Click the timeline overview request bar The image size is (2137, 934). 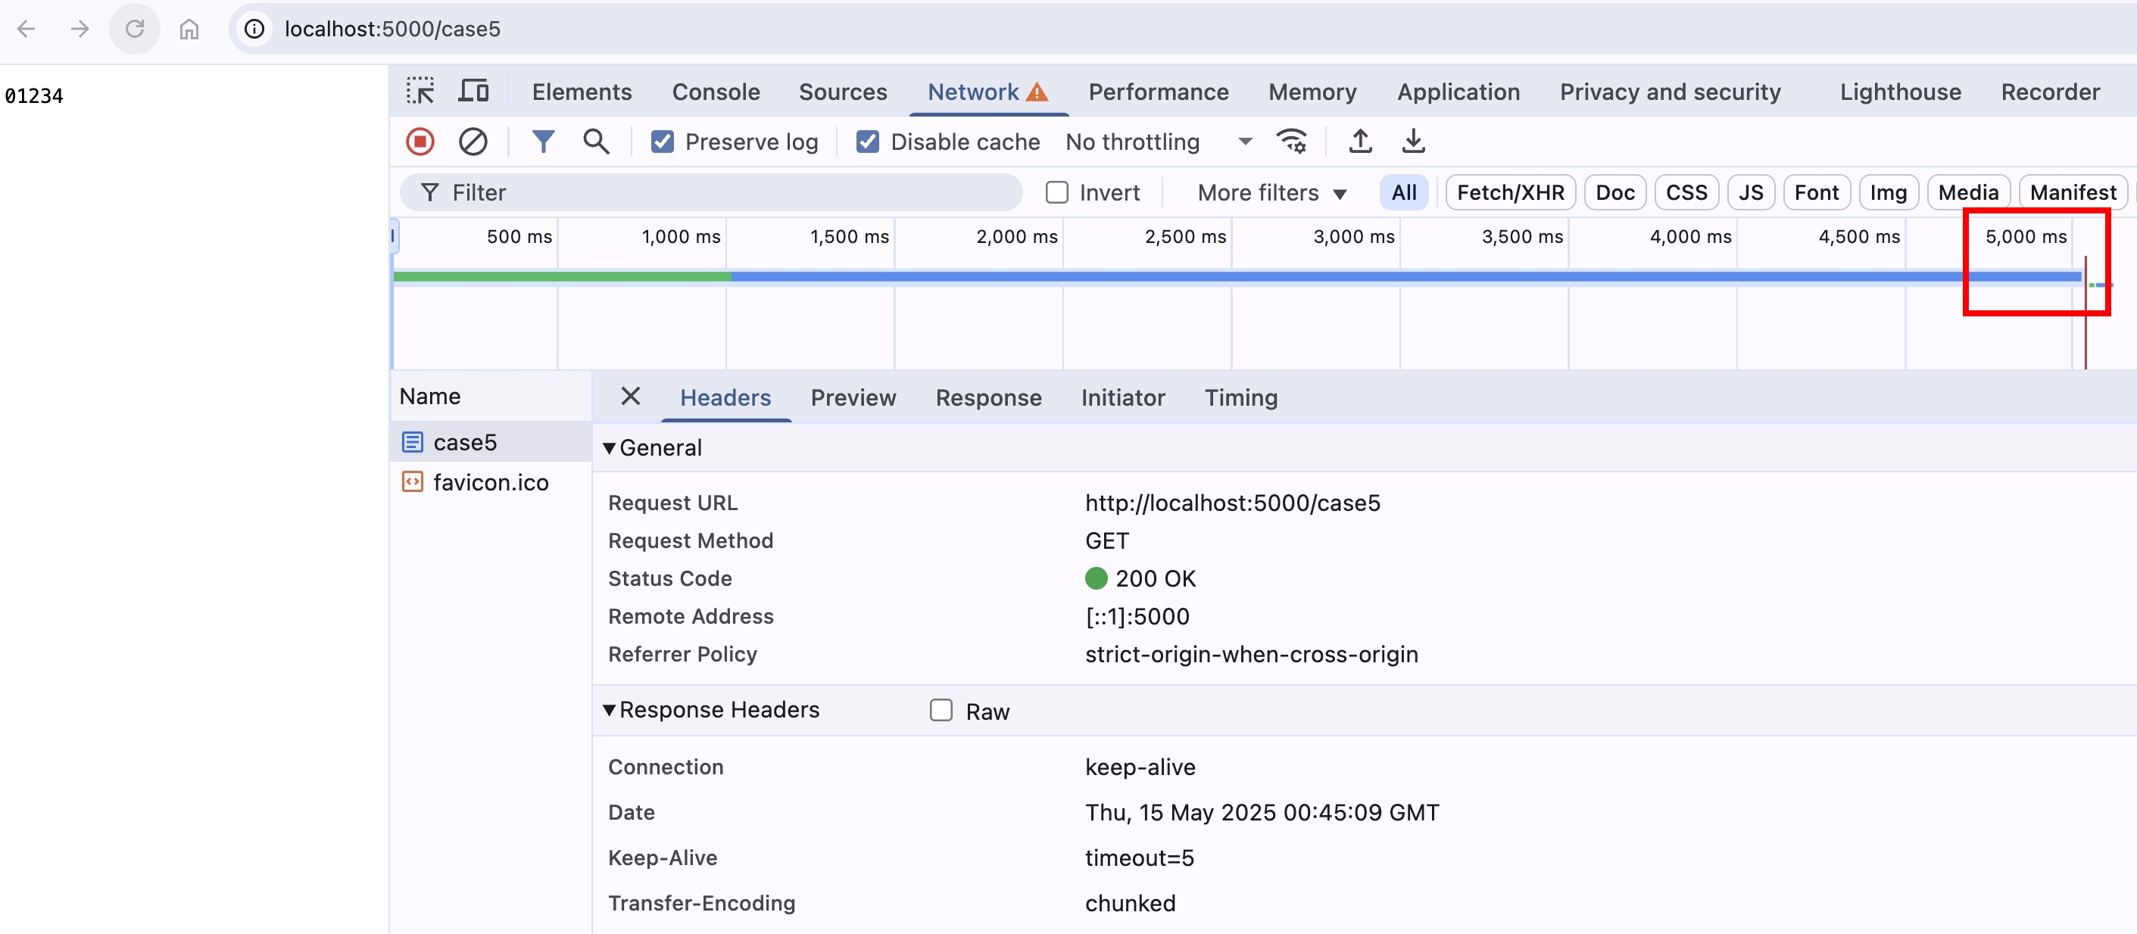click(x=1236, y=276)
